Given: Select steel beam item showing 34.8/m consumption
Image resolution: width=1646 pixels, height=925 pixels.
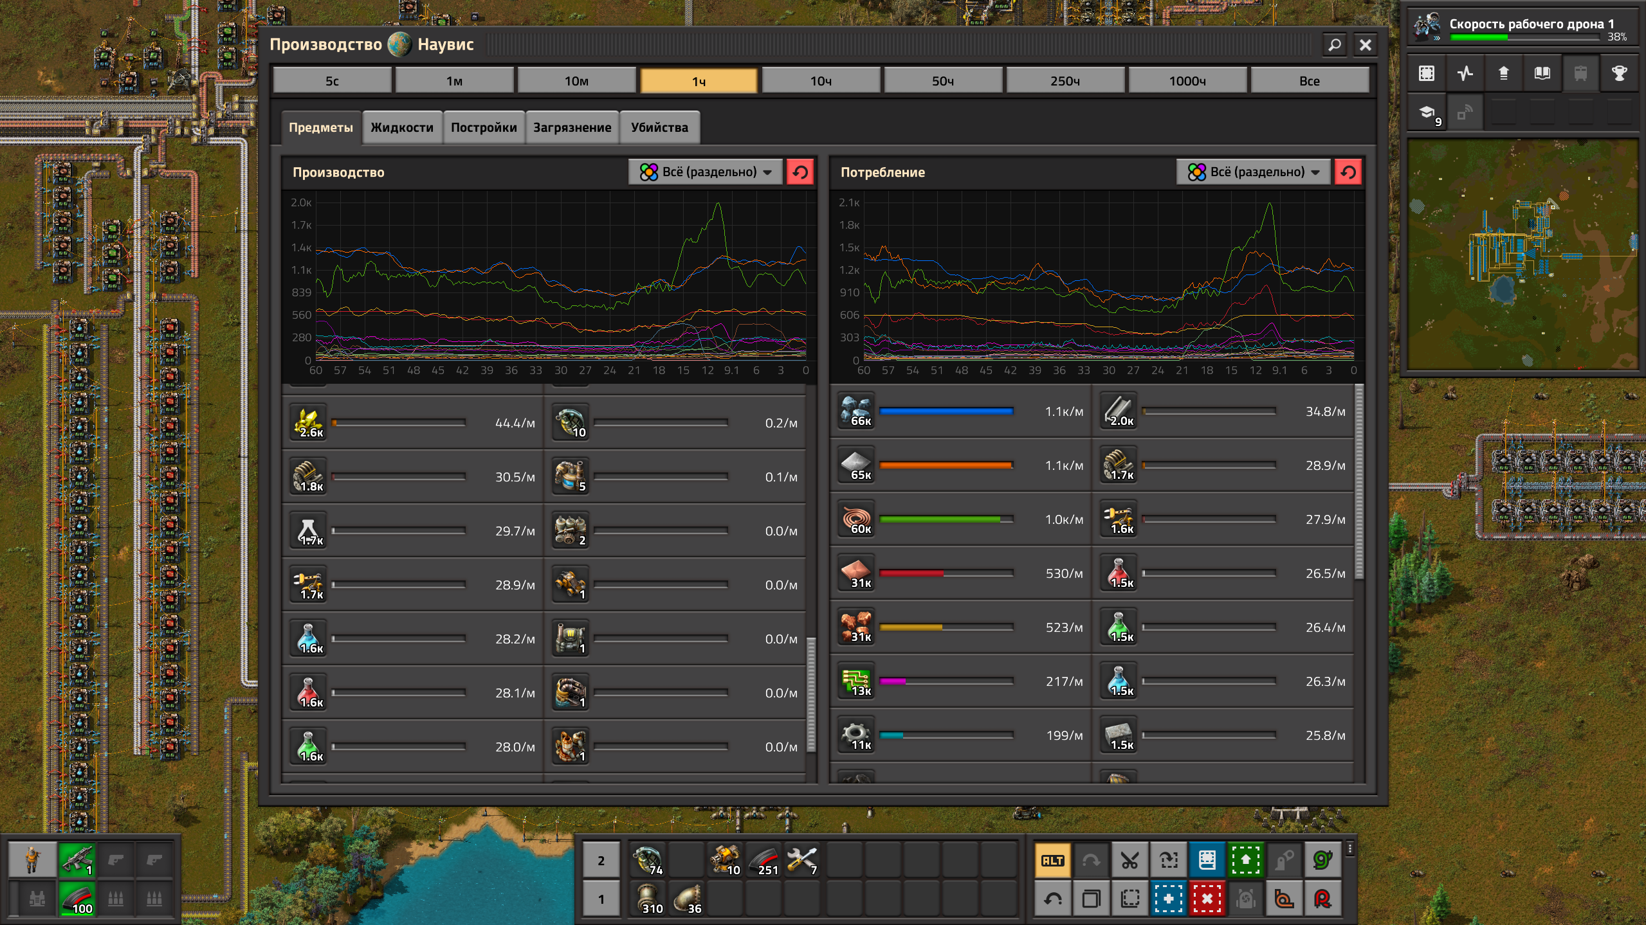Looking at the screenshot, I should point(1119,411).
